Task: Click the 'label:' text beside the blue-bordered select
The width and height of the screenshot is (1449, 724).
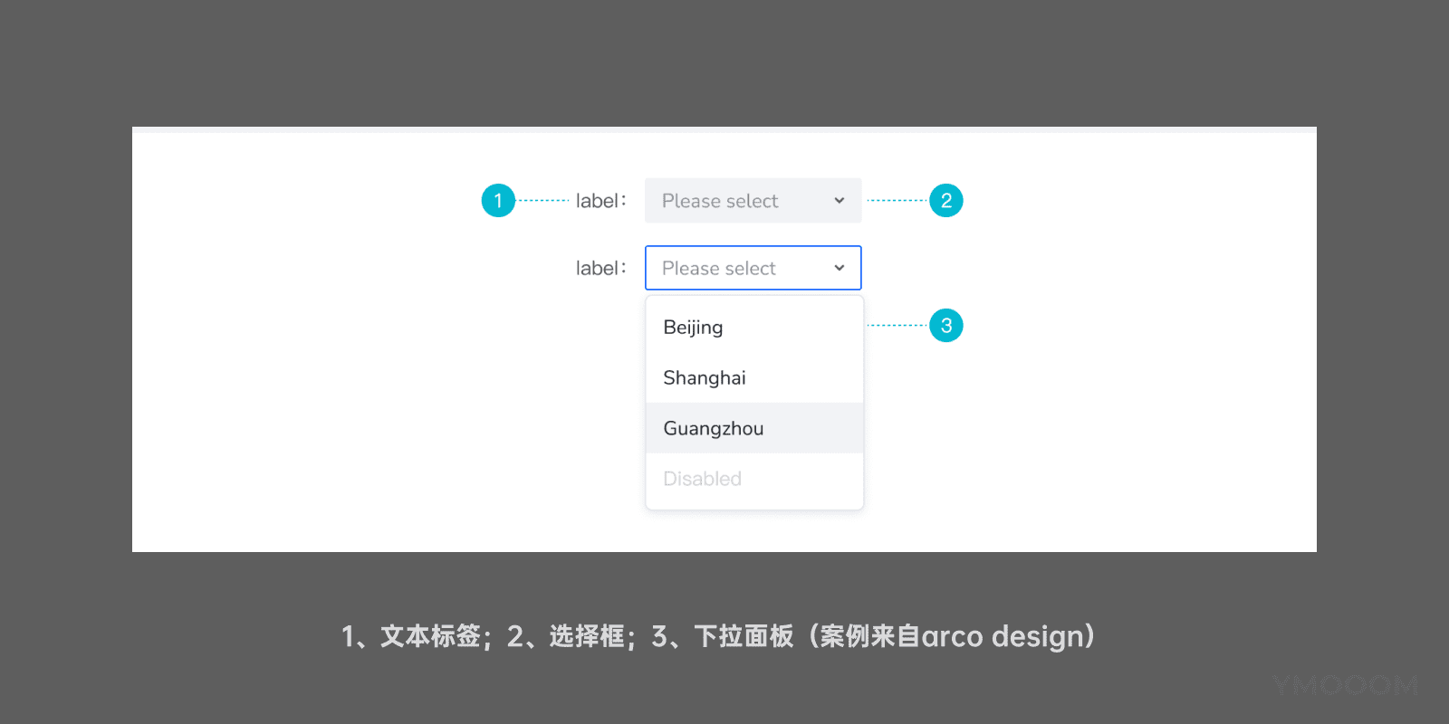Action: (x=600, y=268)
